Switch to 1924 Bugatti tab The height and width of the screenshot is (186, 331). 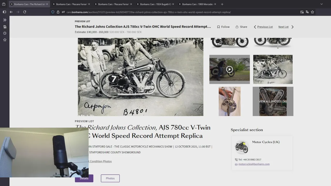(x=155, y=4)
